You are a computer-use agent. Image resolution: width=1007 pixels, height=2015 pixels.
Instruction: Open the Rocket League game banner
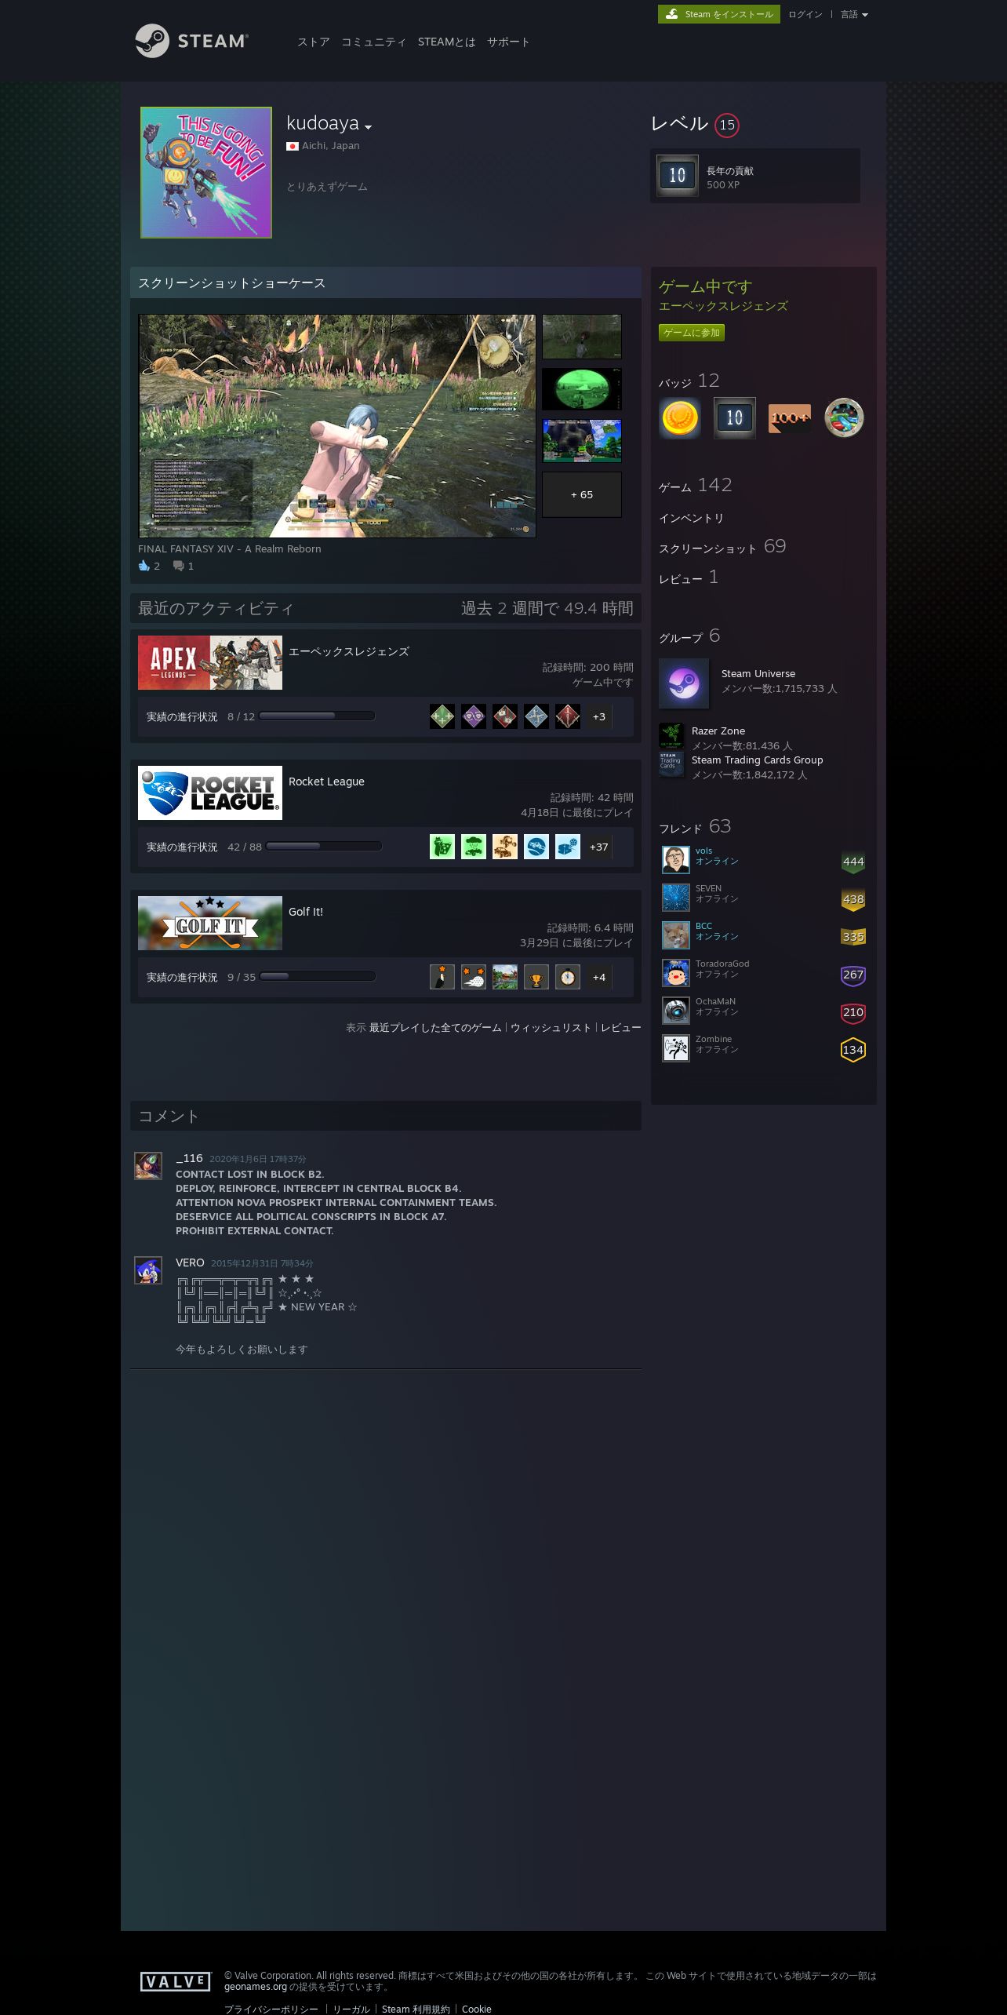[x=210, y=793]
